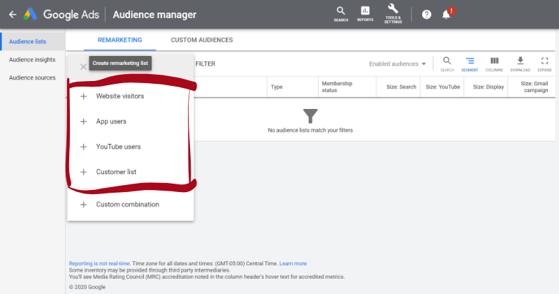
Task: Click the Google Ads logo
Action: click(x=61, y=15)
